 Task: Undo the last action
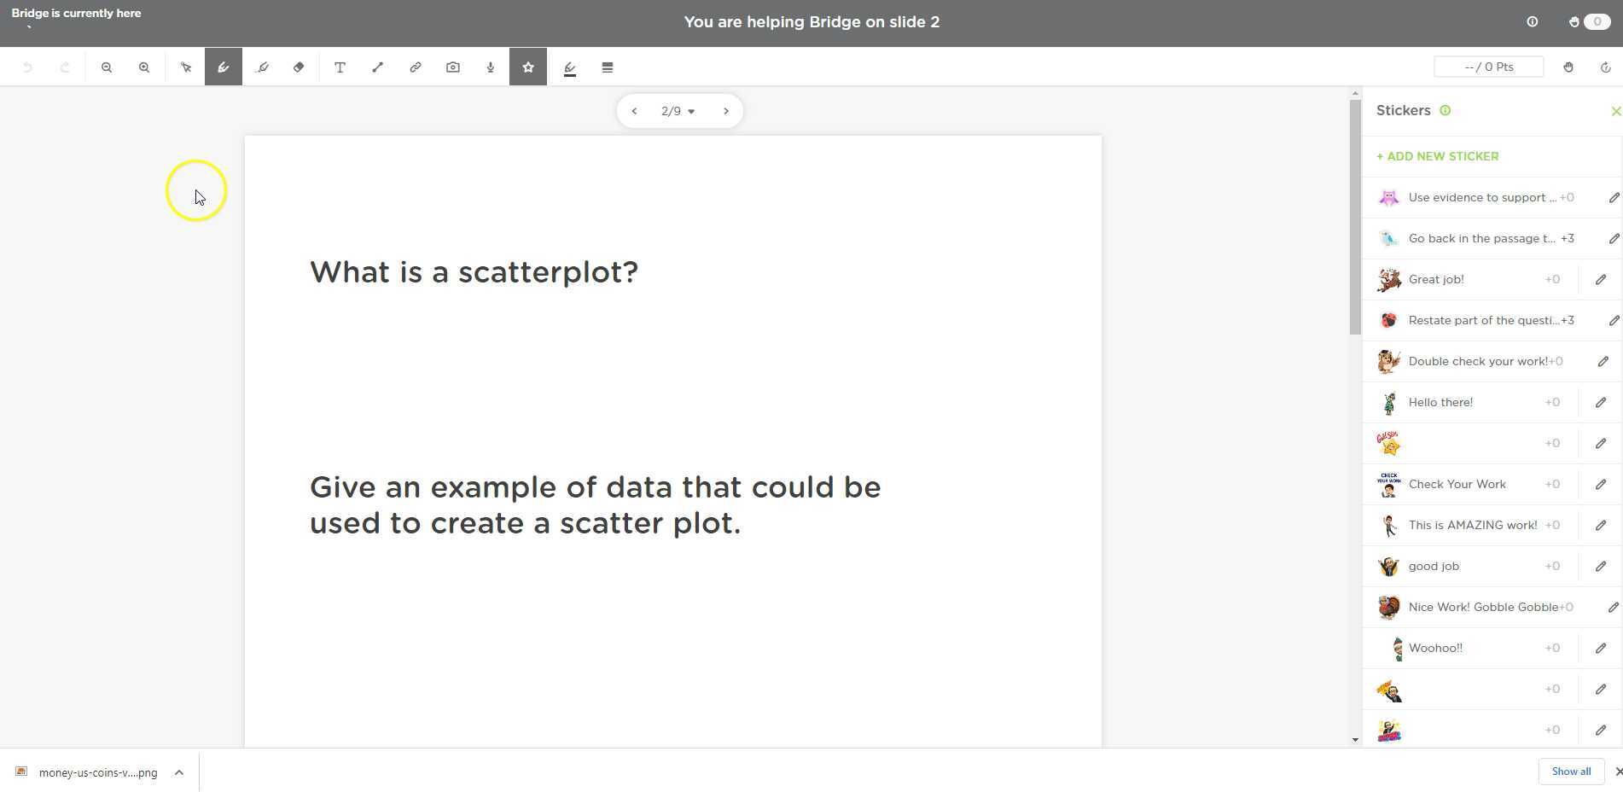click(28, 67)
